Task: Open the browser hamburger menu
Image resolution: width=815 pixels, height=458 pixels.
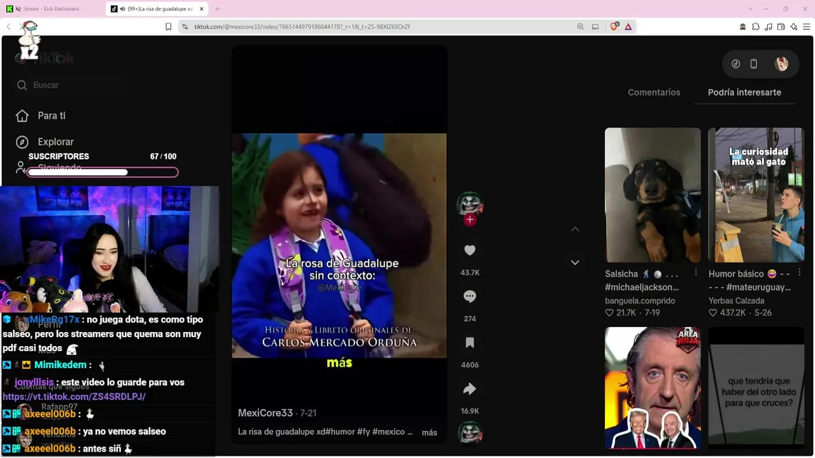Action: [x=807, y=27]
